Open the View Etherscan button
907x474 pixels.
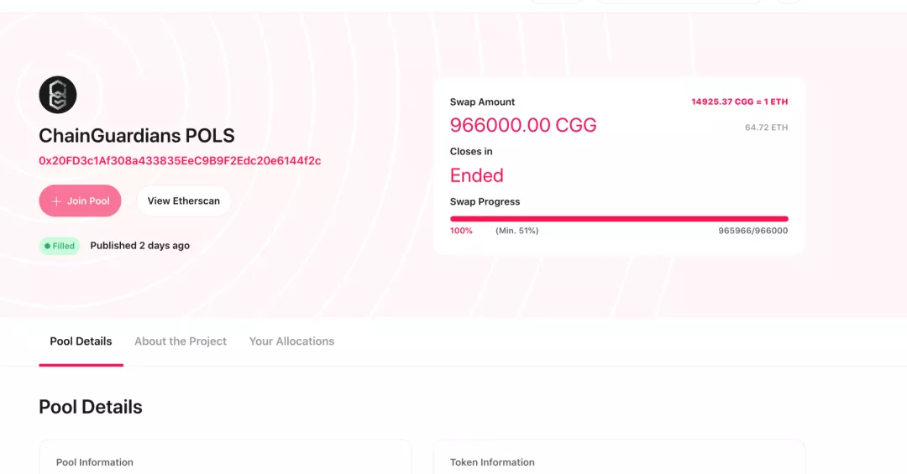[x=183, y=201]
